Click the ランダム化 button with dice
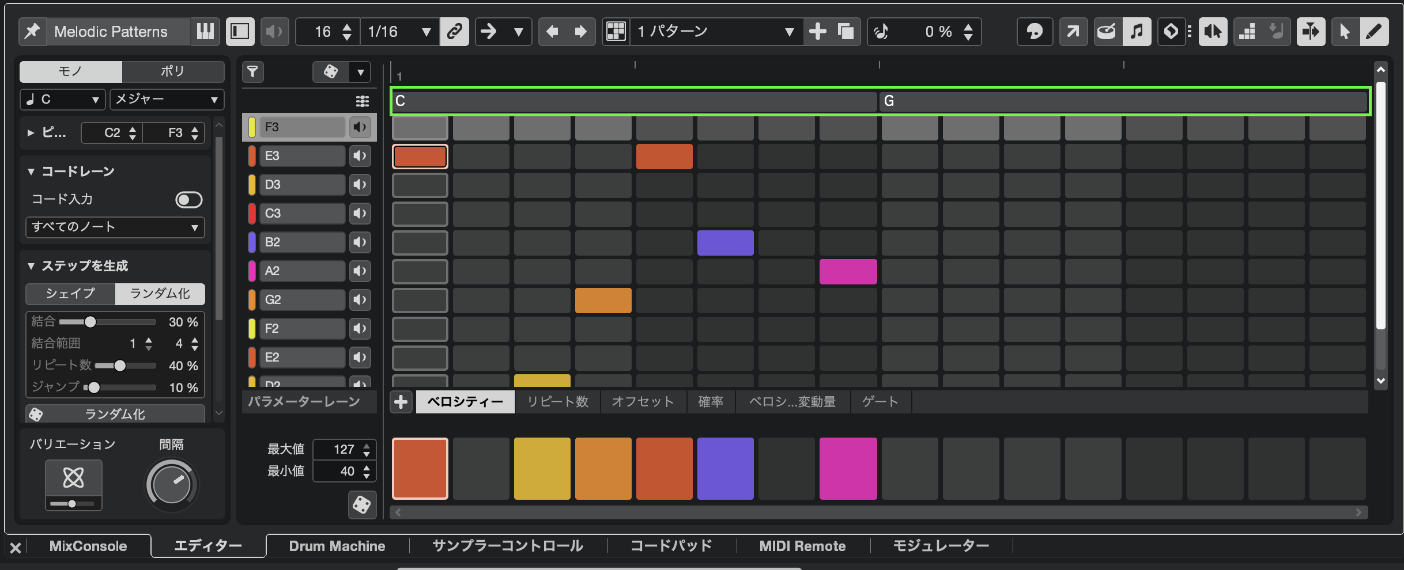The width and height of the screenshot is (1404, 570). (x=115, y=414)
